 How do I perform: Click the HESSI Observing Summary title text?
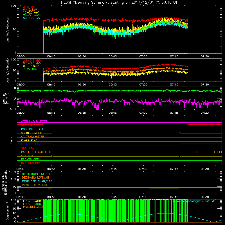tap(119, 3)
